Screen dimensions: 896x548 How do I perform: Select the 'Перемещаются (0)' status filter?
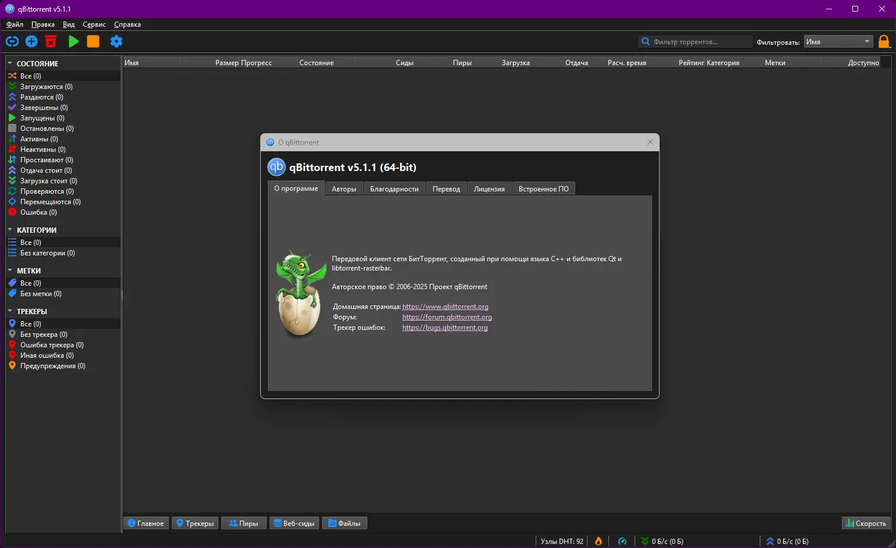tap(63, 202)
